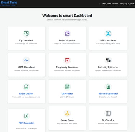Click the Currency Converter title text
This screenshot has height=132, width=135.
click(x=108, y=67)
